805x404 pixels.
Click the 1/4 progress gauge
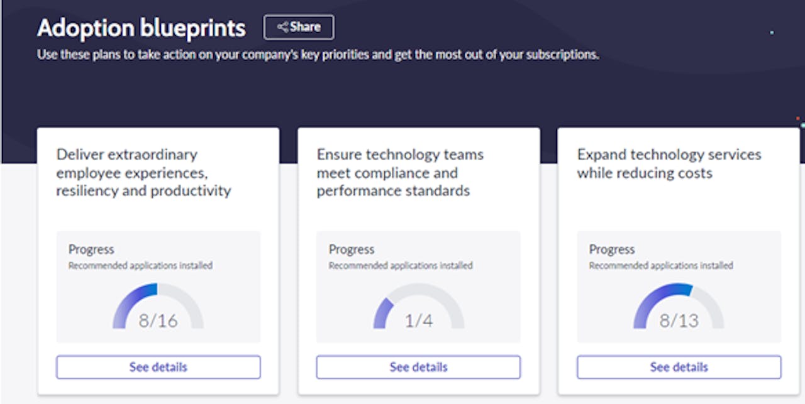click(x=418, y=311)
